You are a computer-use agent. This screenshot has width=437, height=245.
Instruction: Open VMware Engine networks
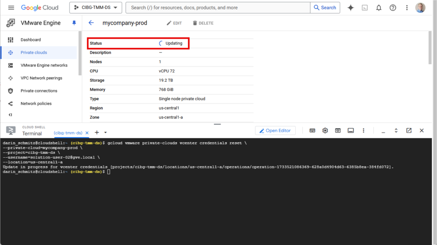(x=44, y=65)
